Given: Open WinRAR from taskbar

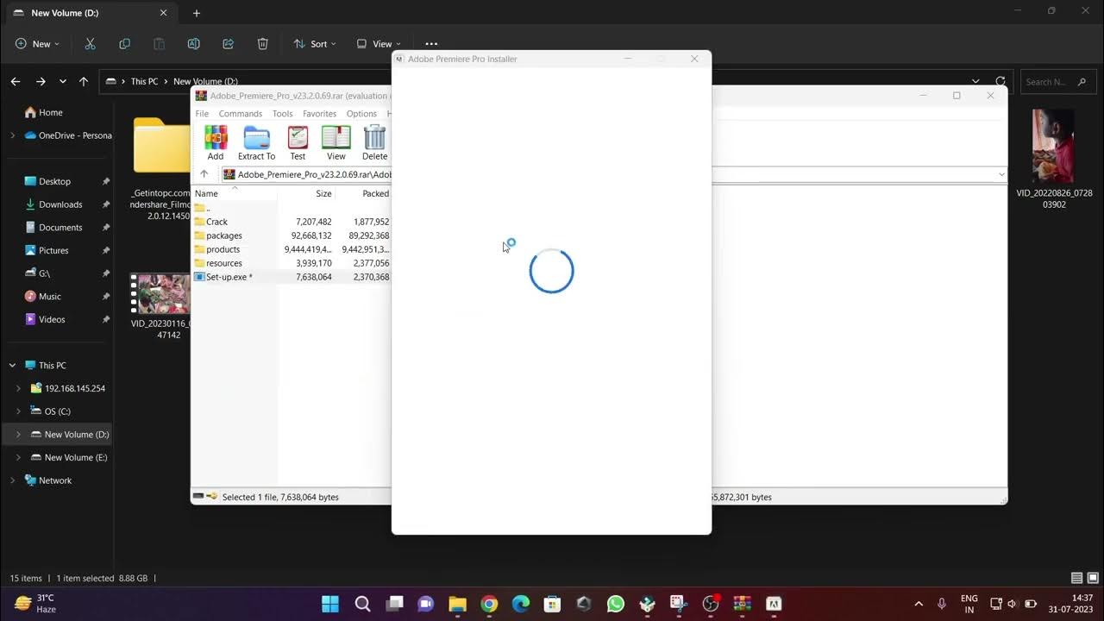Looking at the screenshot, I should (x=742, y=604).
